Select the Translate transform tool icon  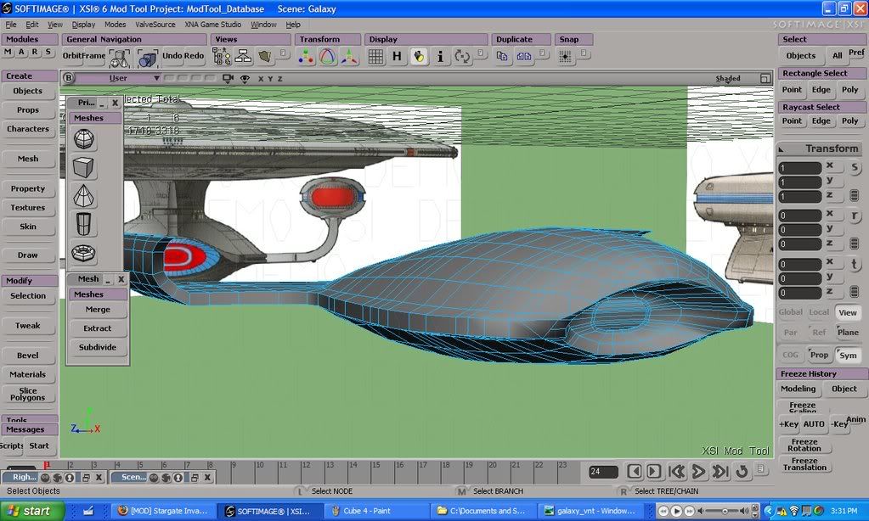[305, 57]
